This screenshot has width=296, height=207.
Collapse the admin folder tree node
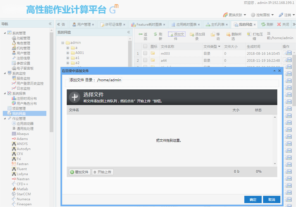click(x=63, y=43)
